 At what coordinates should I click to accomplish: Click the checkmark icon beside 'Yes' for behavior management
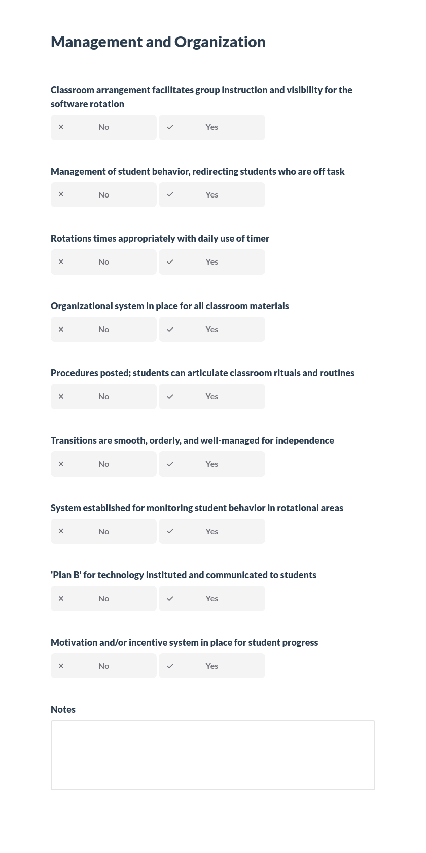point(170,194)
